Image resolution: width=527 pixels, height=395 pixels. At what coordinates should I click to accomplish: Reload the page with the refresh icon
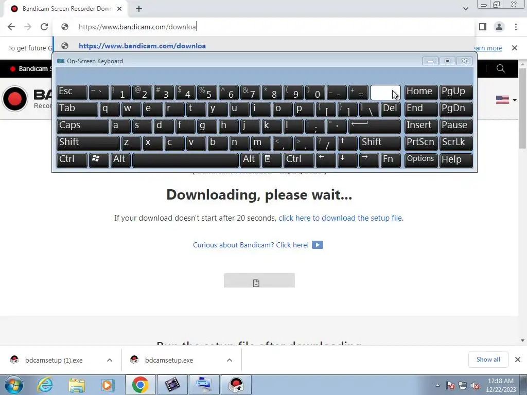44,27
